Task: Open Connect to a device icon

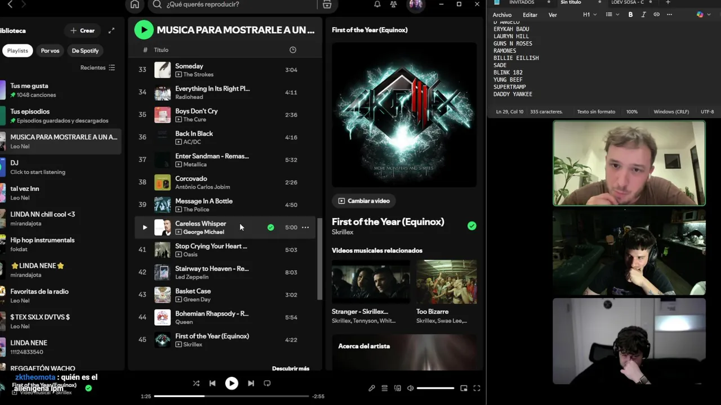Action: (398, 388)
